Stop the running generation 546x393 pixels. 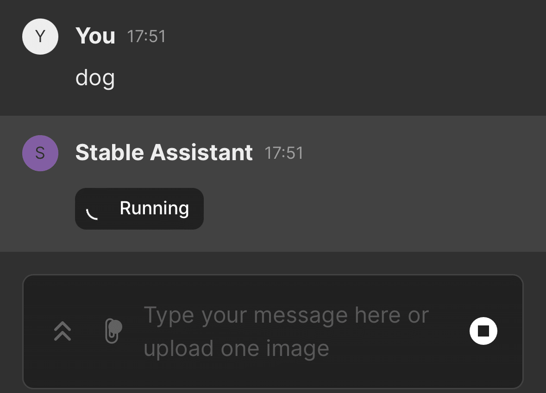tap(483, 331)
